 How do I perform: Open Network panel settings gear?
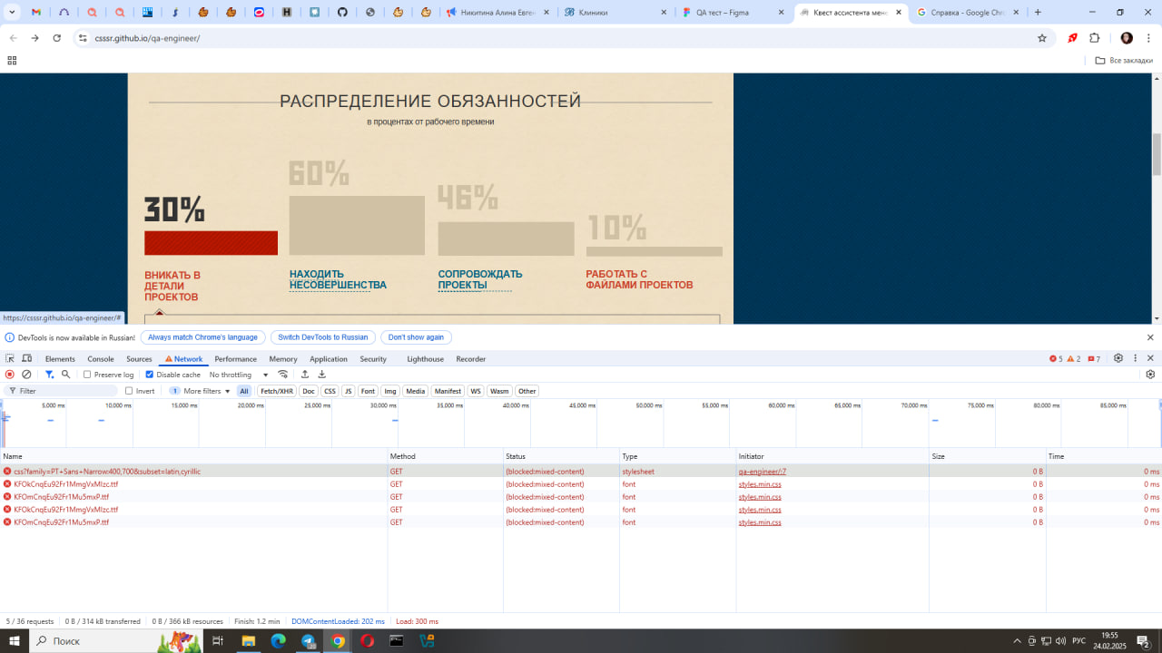pos(1150,375)
